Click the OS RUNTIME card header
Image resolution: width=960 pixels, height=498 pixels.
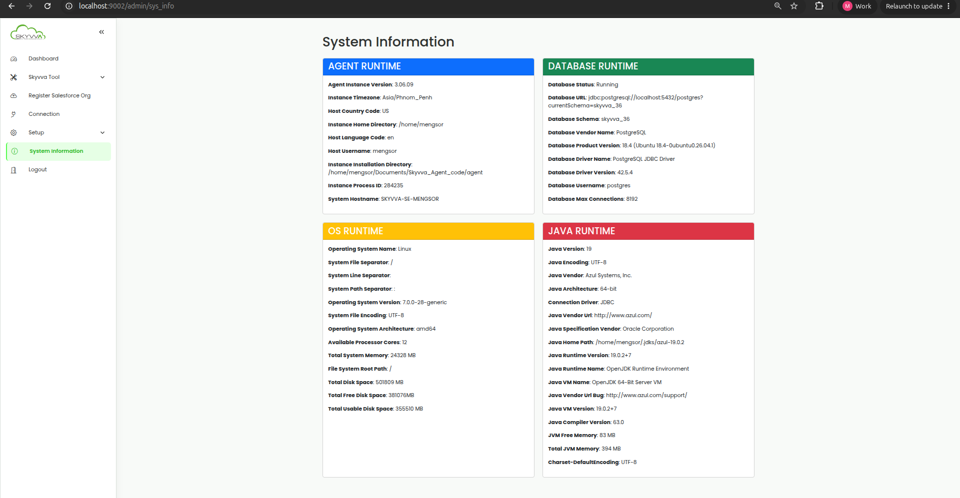(428, 231)
